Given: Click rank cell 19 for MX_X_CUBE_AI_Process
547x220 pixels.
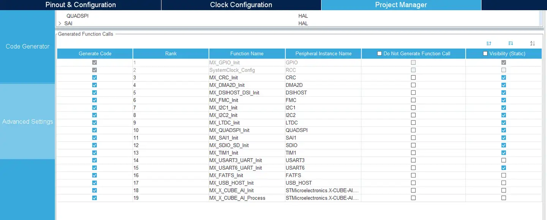Looking at the screenshot, I should [171, 198].
